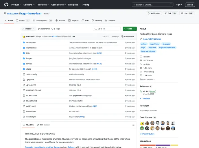Switch to the Issues tab
This screenshot has height=148, width=199.
23,21
